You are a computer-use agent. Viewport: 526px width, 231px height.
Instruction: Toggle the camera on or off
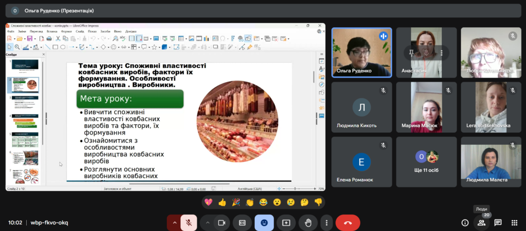pyautogui.click(x=222, y=223)
